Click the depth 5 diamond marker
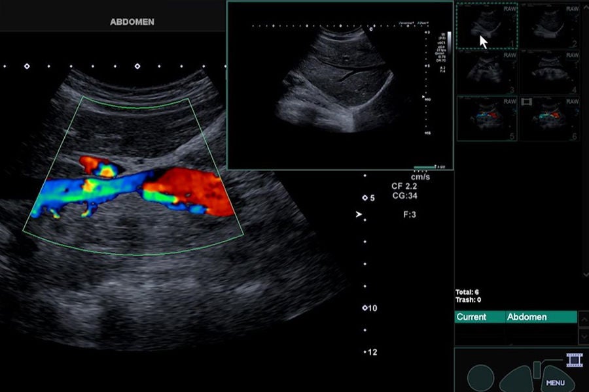The width and height of the screenshot is (589, 392). point(365,198)
